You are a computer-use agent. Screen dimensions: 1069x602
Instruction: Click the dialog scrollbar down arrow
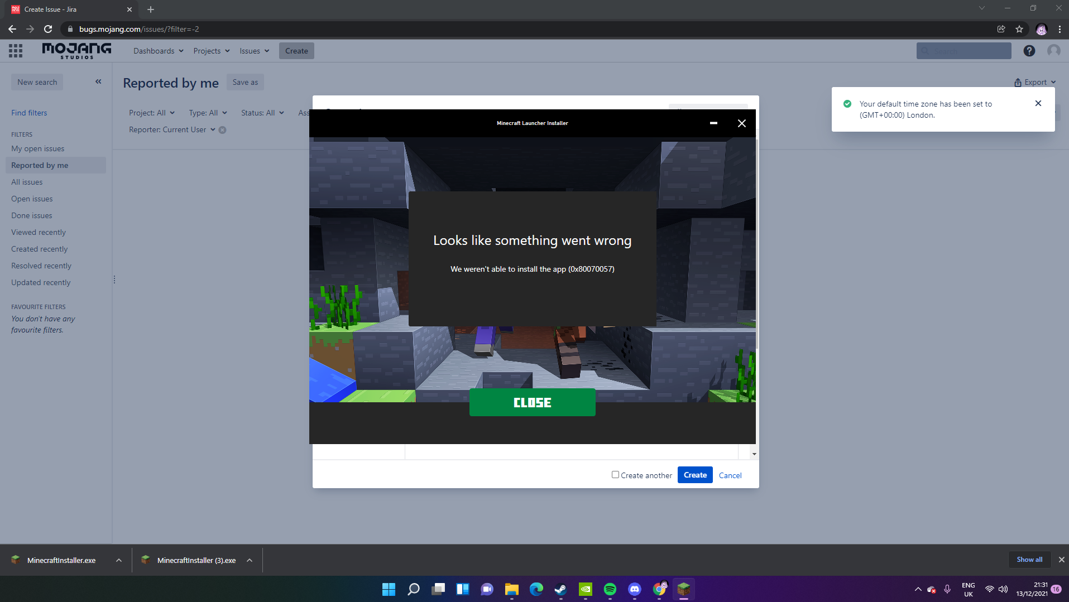(754, 454)
